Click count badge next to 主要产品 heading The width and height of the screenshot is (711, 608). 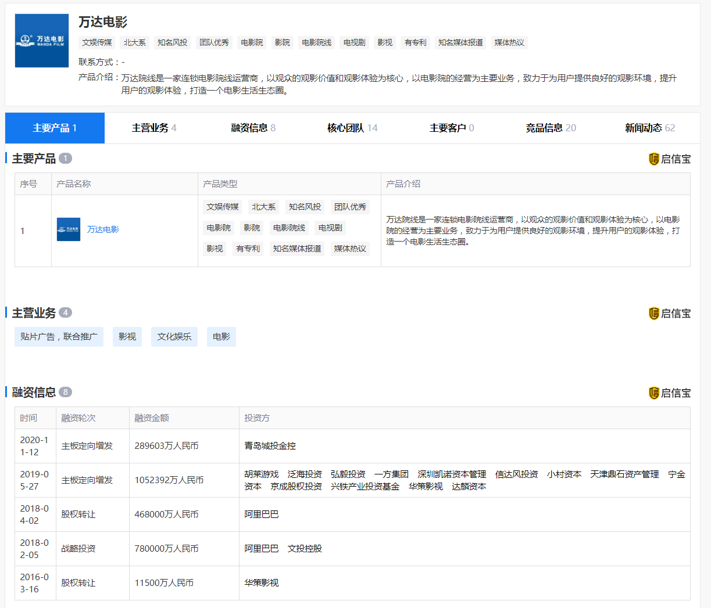click(x=65, y=158)
